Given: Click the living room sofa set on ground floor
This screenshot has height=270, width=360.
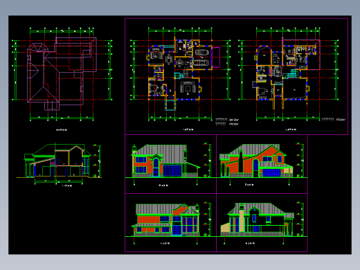Looking at the screenshot, I should [x=188, y=87].
